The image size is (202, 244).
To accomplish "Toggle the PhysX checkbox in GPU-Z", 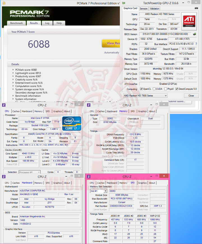I will pyautogui.click(x=166, y=89).
